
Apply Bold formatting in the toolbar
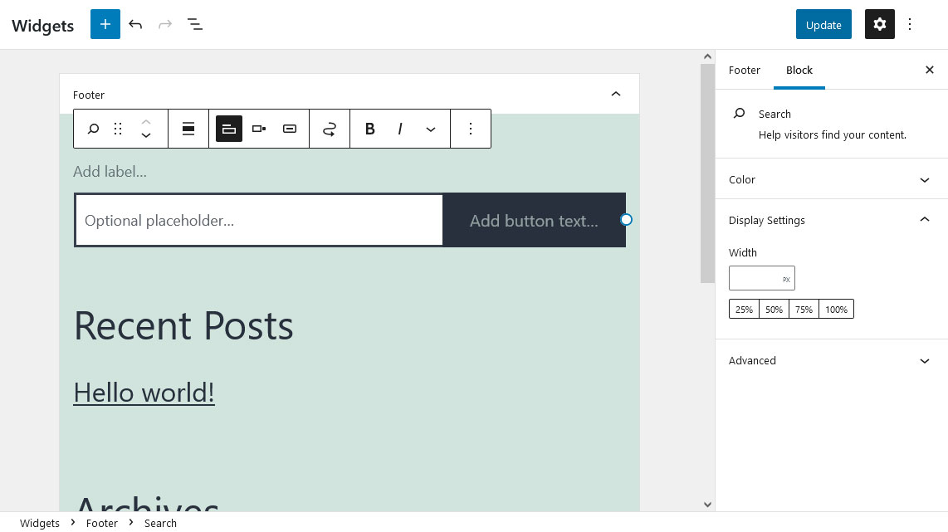pos(369,129)
